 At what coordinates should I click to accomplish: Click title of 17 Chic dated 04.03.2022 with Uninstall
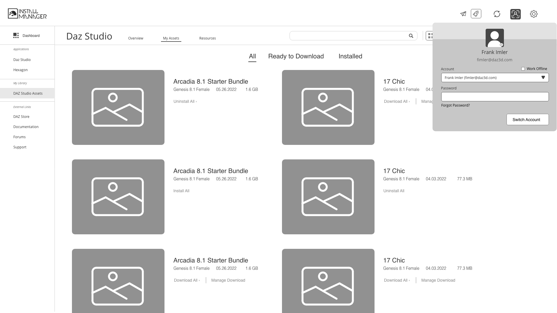pos(394,171)
